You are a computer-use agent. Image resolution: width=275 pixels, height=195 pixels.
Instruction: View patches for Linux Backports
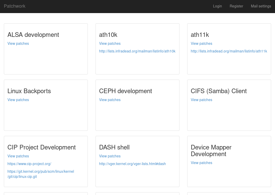[x=18, y=100]
